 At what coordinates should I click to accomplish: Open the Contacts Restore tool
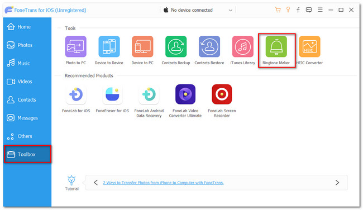coord(209,46)
